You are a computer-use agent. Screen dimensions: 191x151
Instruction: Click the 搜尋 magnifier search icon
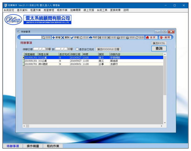(x=44, y=37)
